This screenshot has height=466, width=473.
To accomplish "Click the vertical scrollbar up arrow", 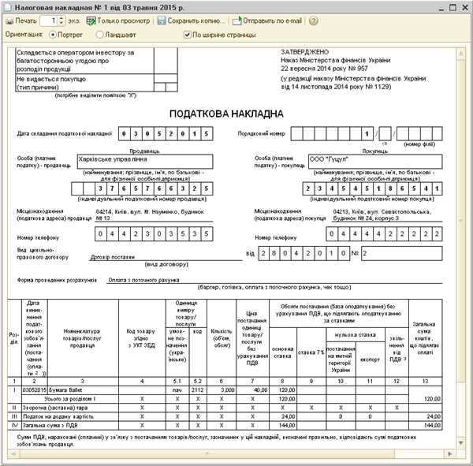I will pyautogui.click(x=460, y=54).
